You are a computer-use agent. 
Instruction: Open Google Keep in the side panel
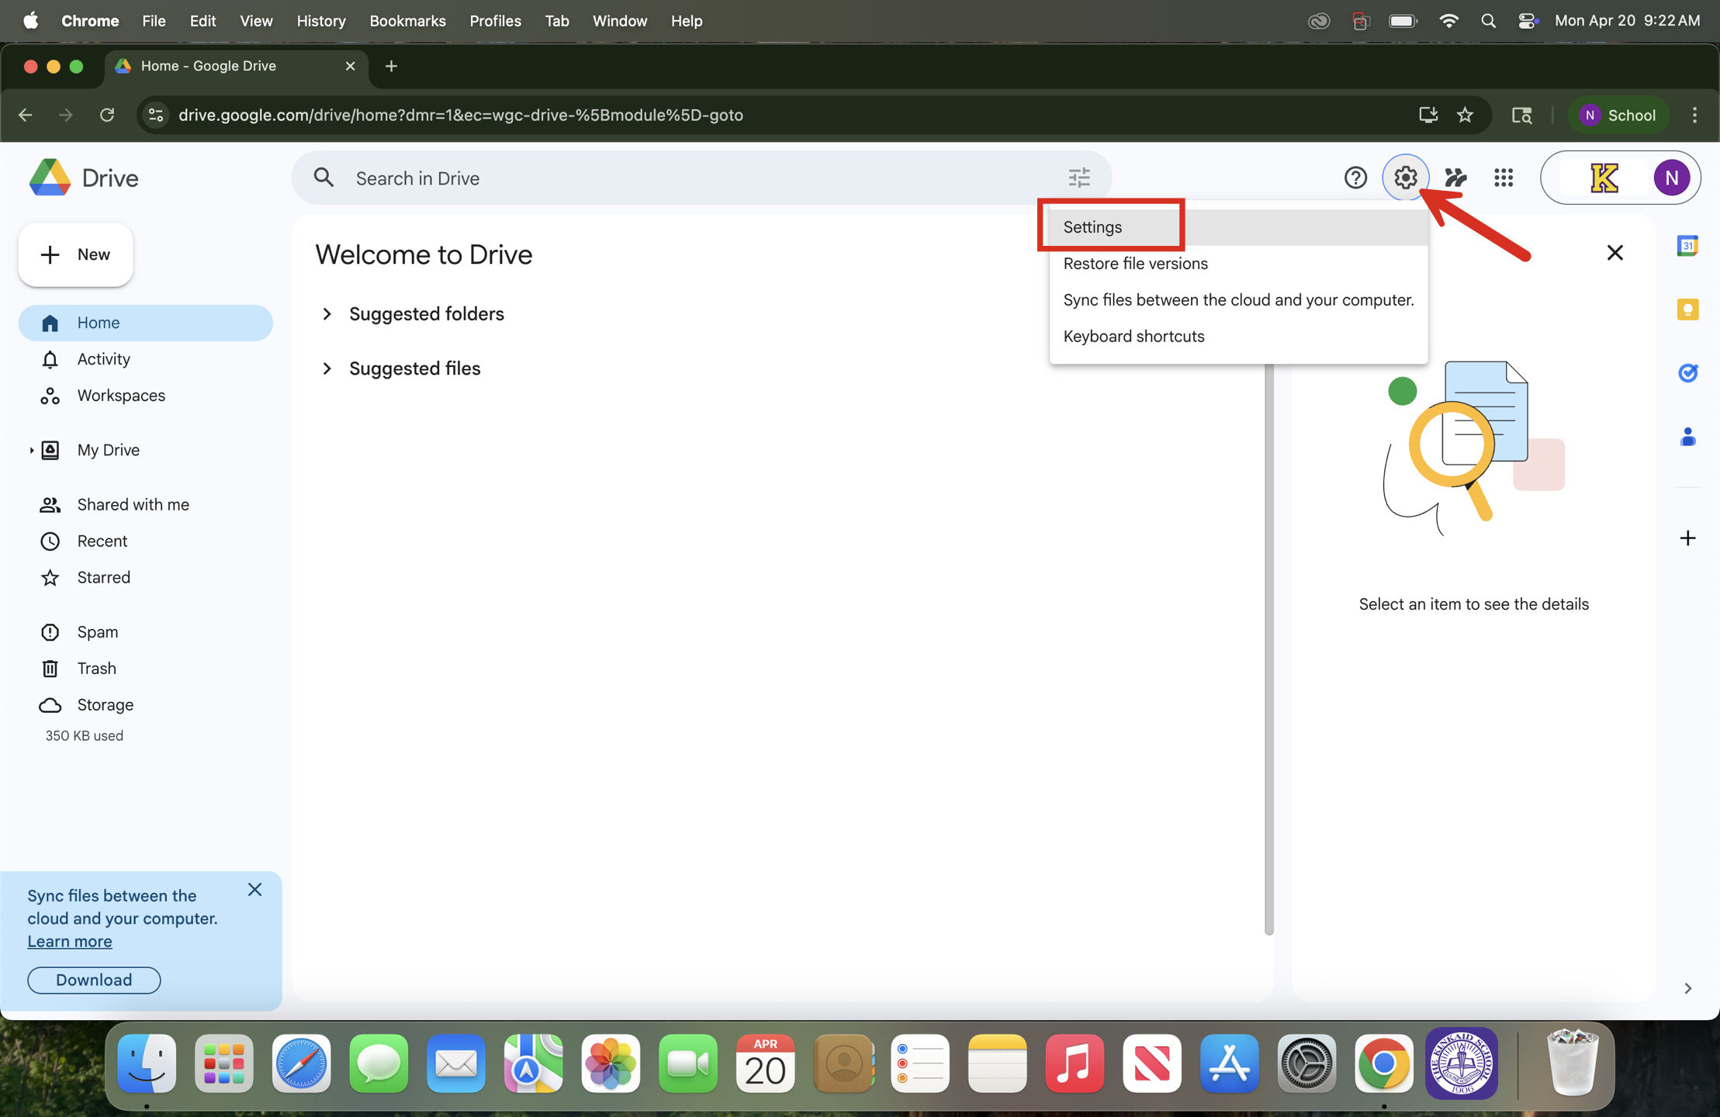1687,310
